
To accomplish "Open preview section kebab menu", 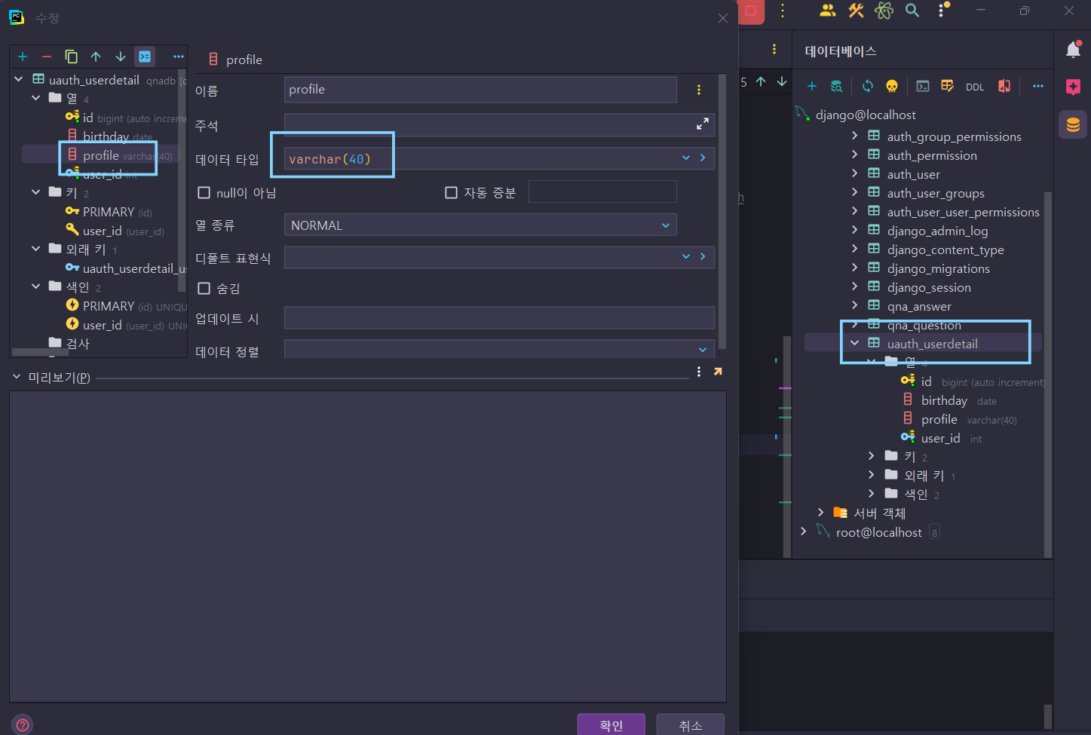I will [x=699, y=372].
